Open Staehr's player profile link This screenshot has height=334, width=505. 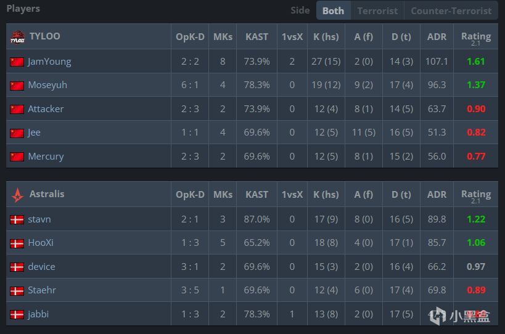pos(42,290)
